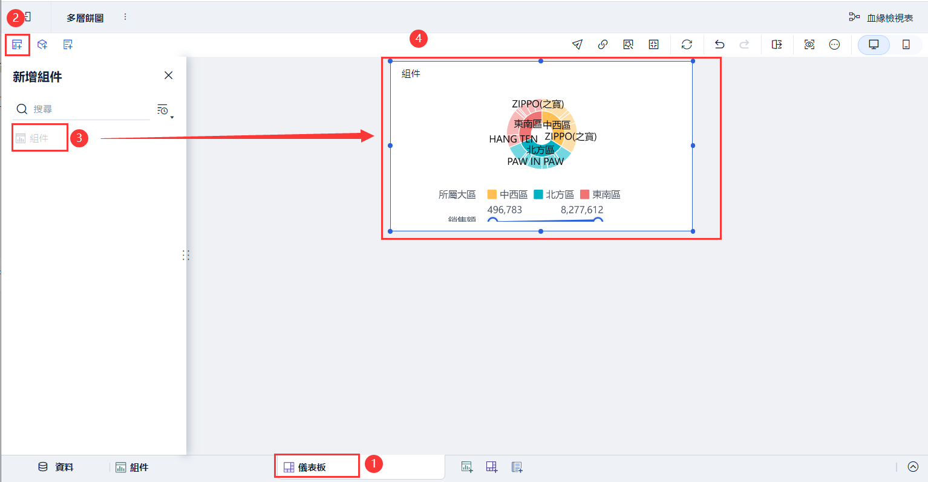Image resolution: width=928 pixels, height=482 pixels.
Task: Collapse the bottom bar with the chevron circle
Action: point(913,467)
